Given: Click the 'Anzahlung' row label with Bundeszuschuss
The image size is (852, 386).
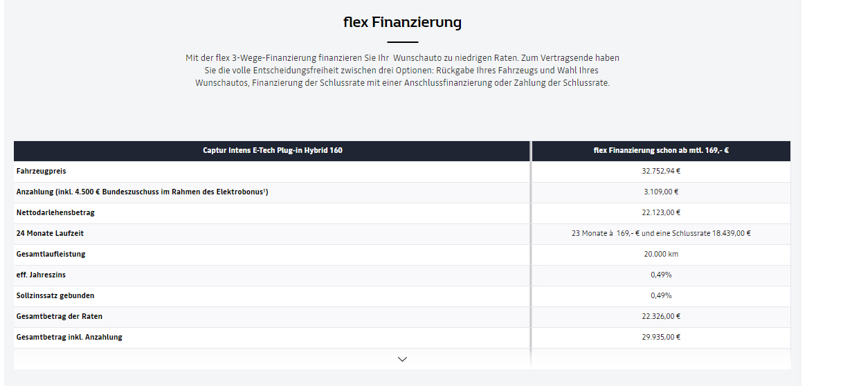Looking at the screenshot, I should click(142, 192).
